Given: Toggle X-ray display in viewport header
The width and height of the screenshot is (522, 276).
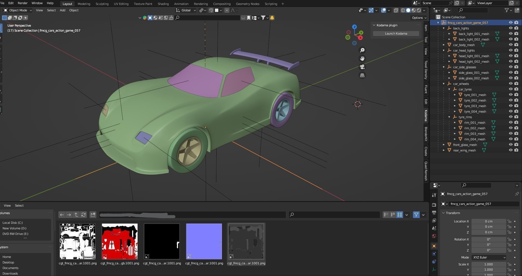Looking at the screenshot, I should pos(396,10).
